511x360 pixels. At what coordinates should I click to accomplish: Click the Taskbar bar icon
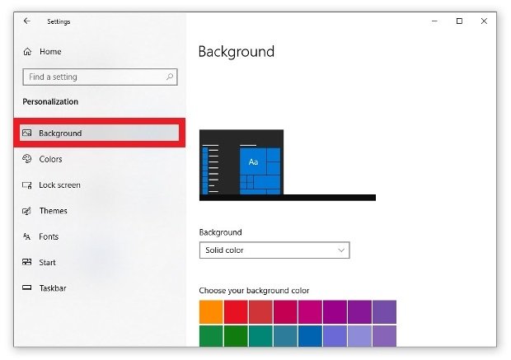[x=26, y=288]
